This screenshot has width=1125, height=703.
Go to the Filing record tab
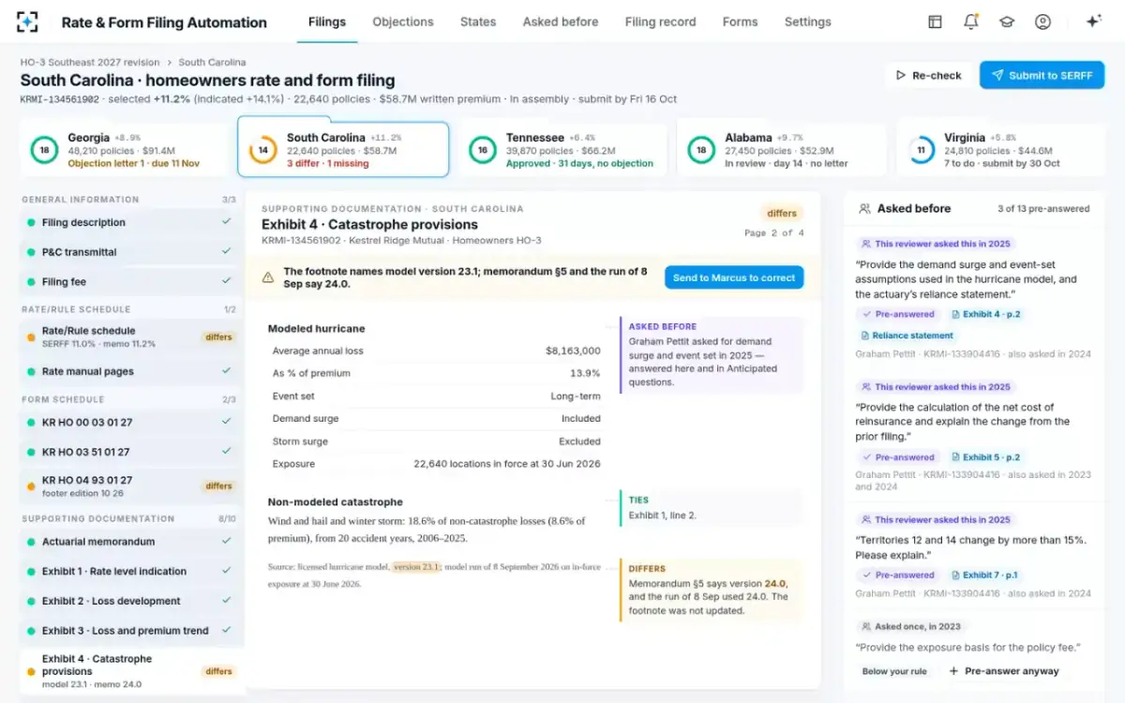coord(660,22)
